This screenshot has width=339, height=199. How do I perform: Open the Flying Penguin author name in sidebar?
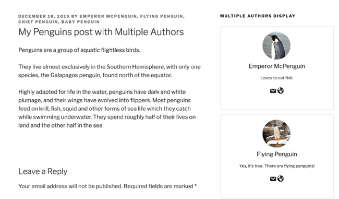tap(277, 154)
